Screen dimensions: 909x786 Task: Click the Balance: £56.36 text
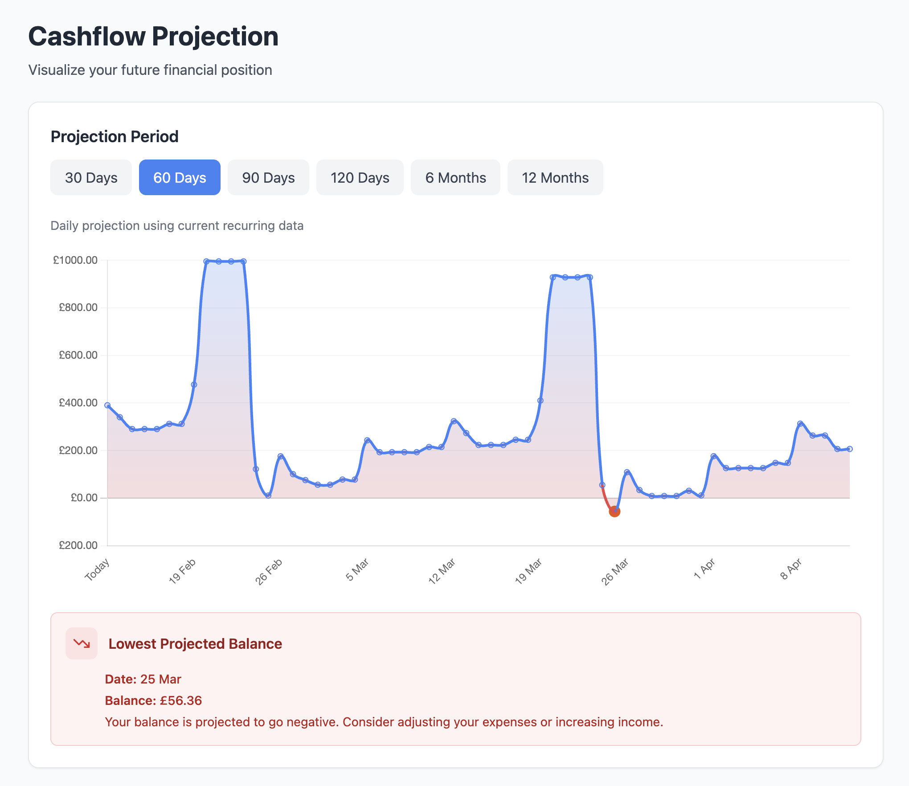tap(153, 700)
